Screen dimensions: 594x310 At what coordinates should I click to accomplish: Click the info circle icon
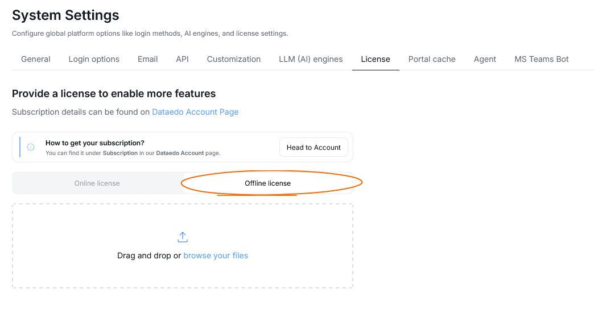(x=31, y=147)
